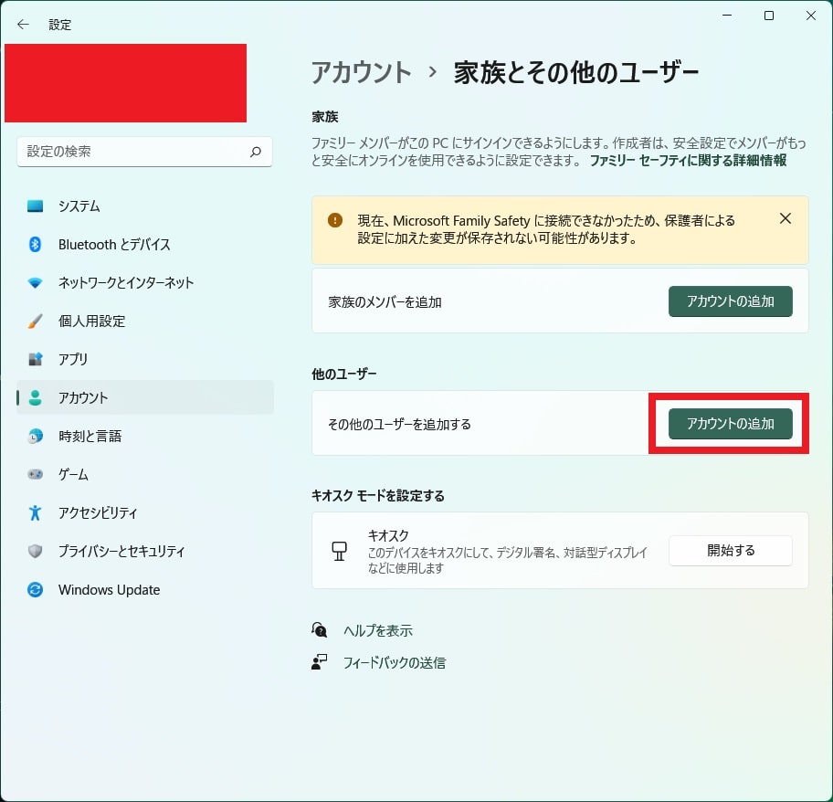Open Windows Update category

(145, 589)
